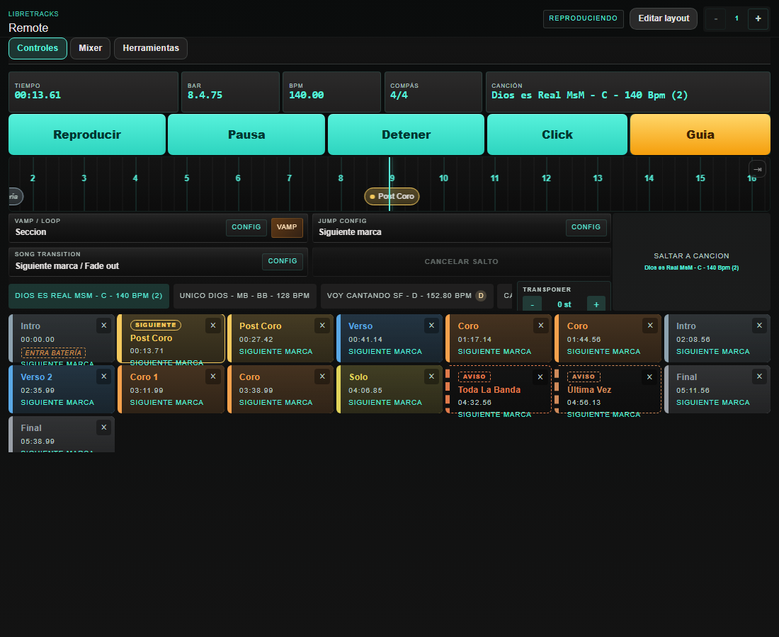779x637 pixels.
Task: Jump to Toda La Banda marker card
Action: coord(499,389)
